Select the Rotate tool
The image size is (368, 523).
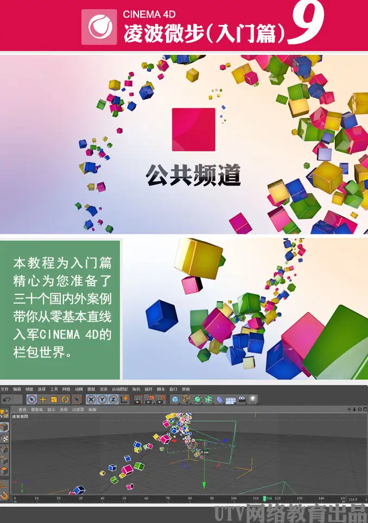(x=65, y=399)
